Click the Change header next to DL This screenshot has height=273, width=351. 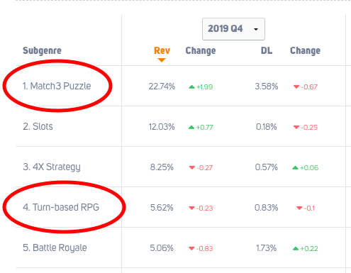[305, 50]
